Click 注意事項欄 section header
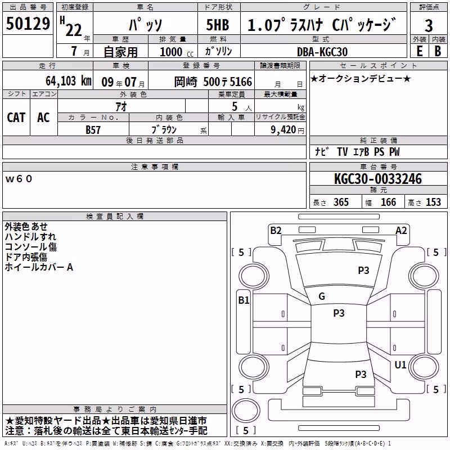The height and width of the screenshot is (450, 450). click(x=154, y=166)
